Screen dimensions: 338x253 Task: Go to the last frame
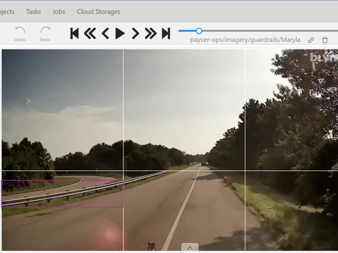coord(166,33)
